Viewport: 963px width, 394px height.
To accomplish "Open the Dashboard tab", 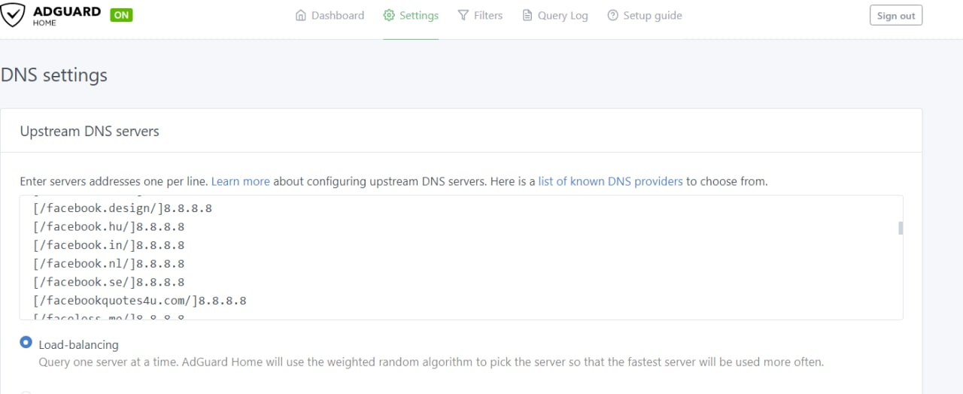I will (330, 15).
